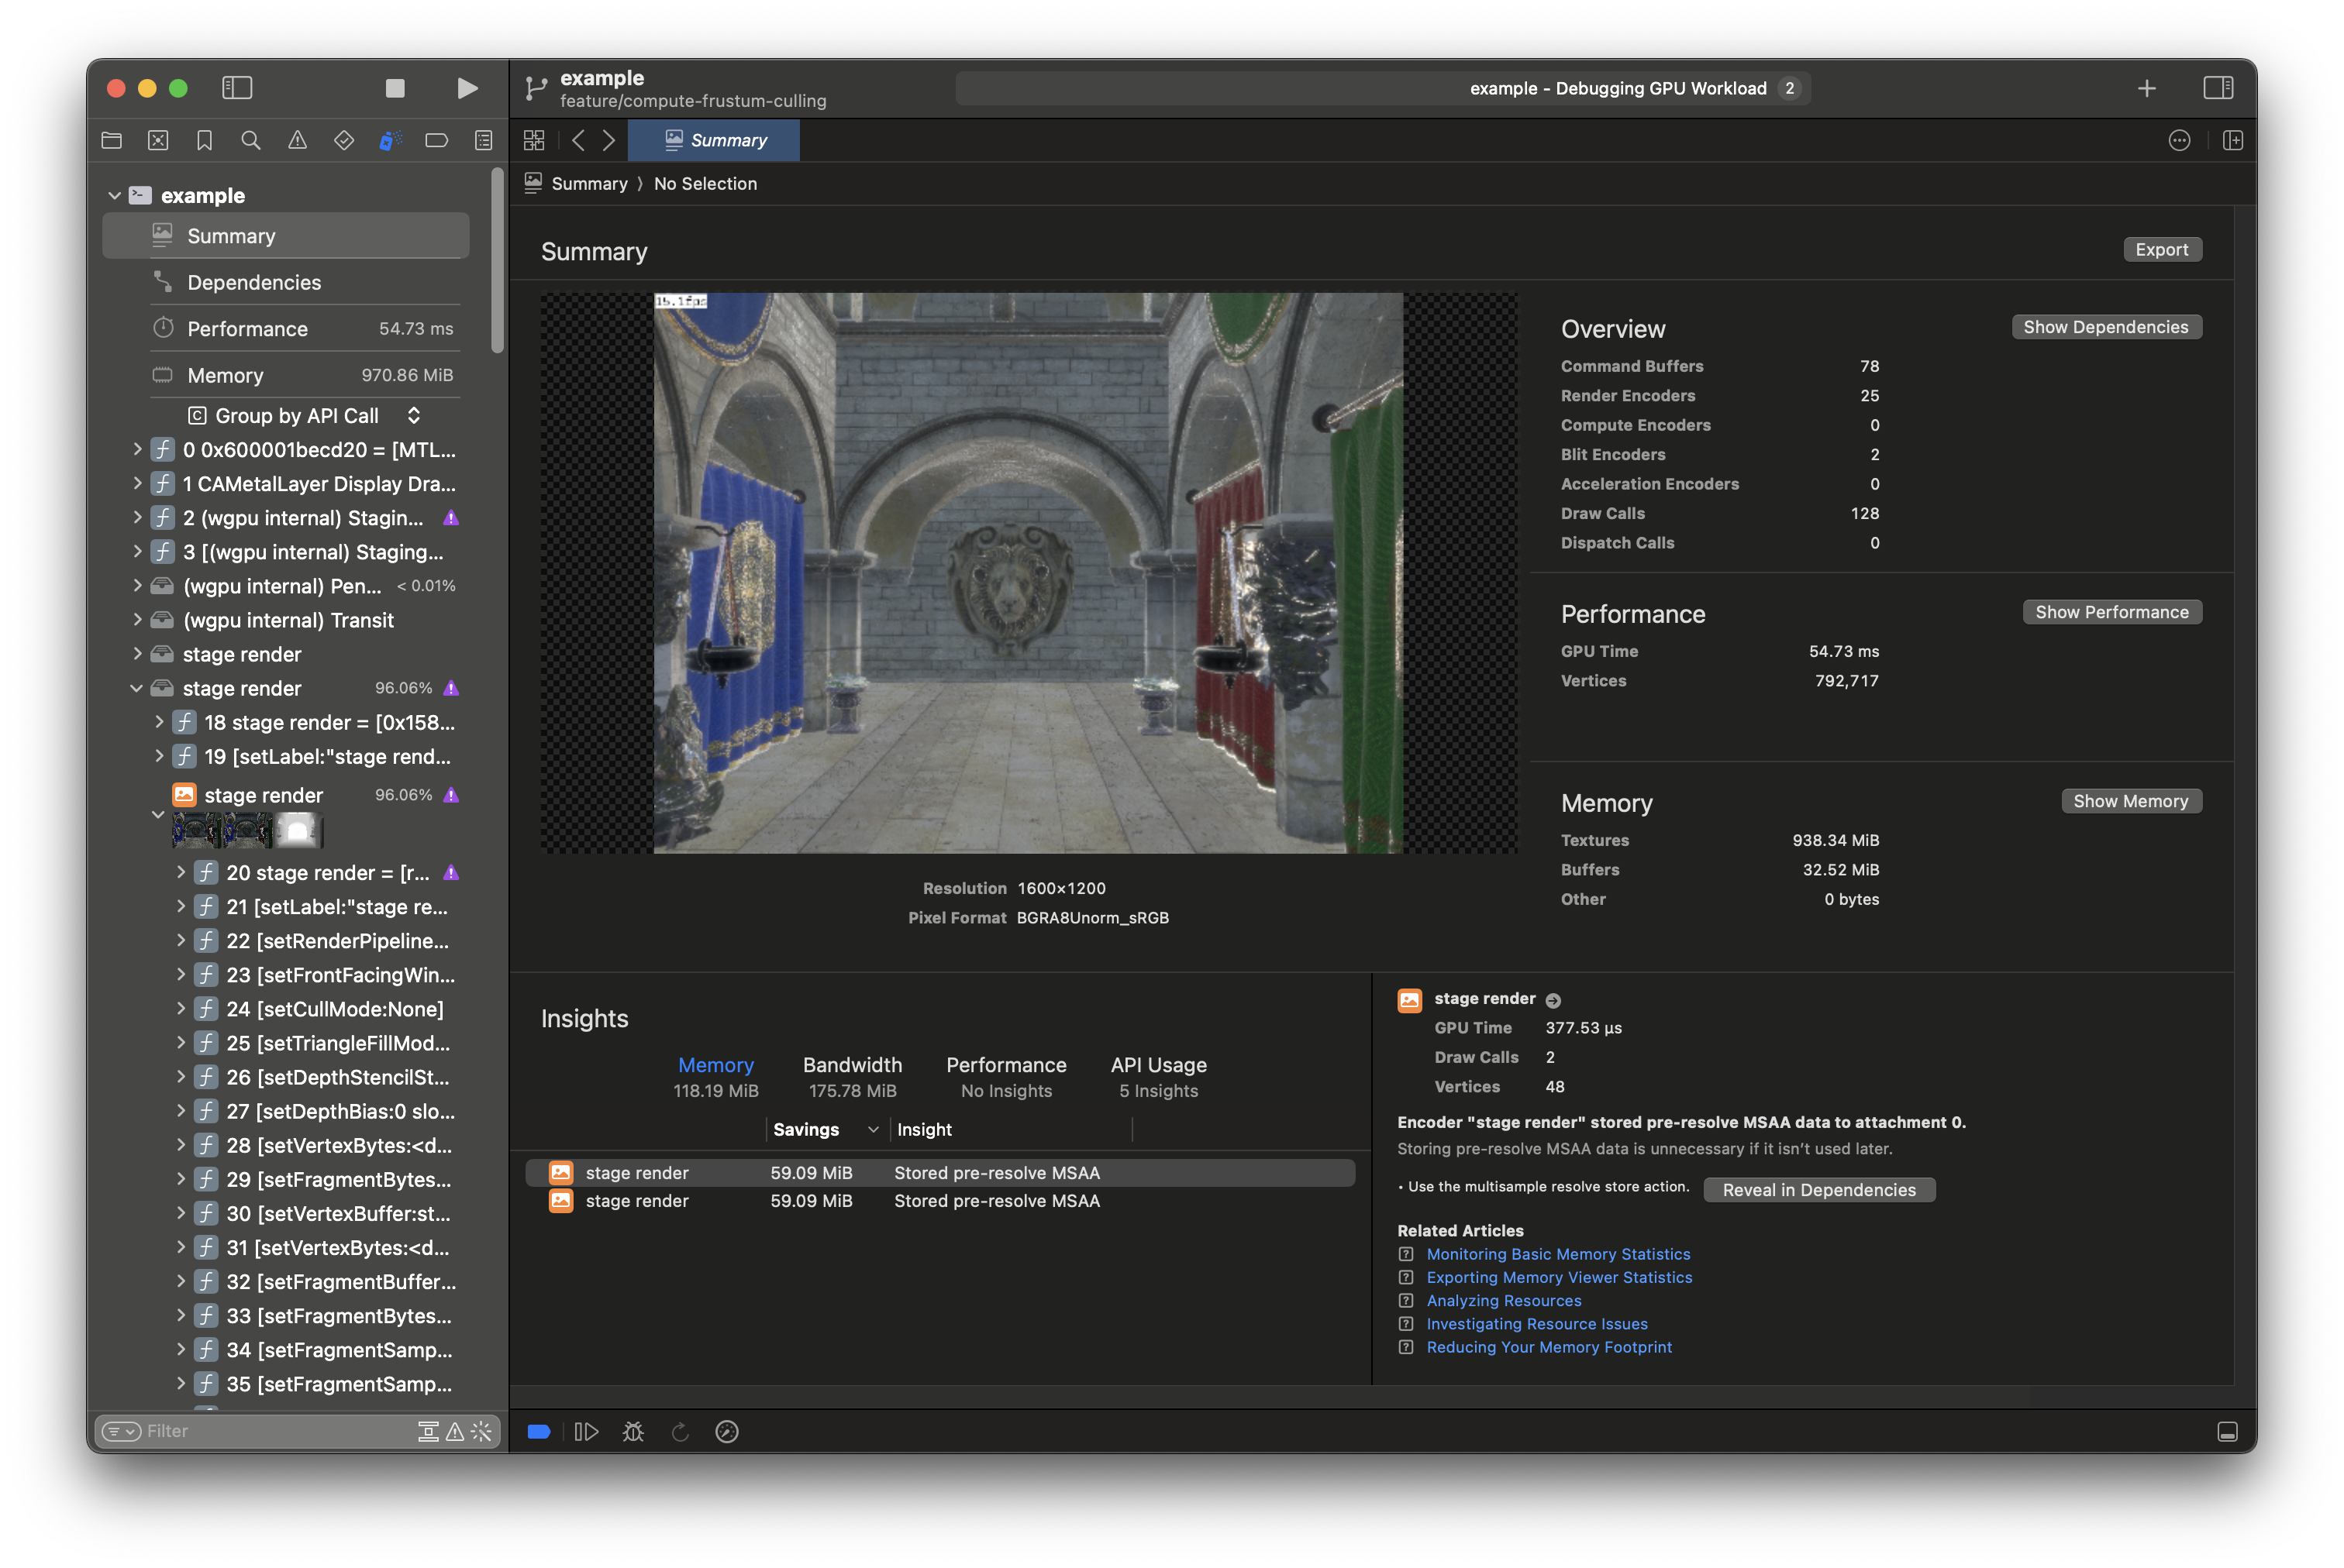Open the project navigator folder icon
Viewport: 2344px width, 1568px height.
tap(112, 140)
